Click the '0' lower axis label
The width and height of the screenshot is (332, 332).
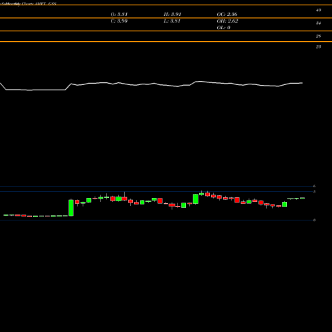314,220
